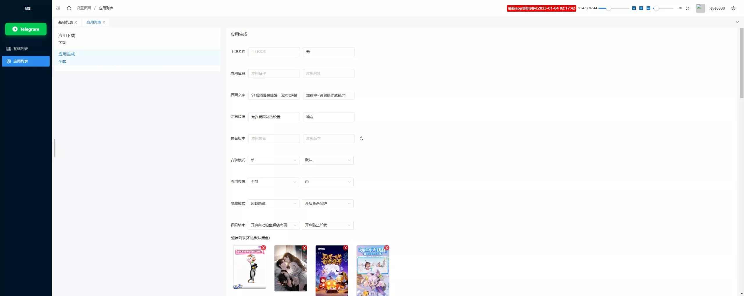Image resolution: width=744 pixels, height=296 pixels.
Task: Select the snow game cover image
Action: (373, 271)
